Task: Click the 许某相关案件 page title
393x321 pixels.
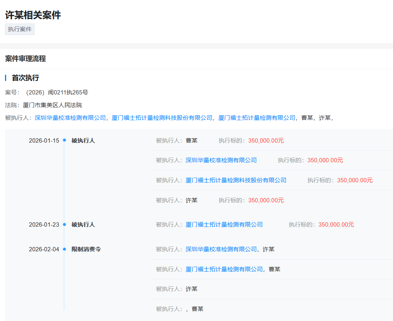Action: (33, 15)
